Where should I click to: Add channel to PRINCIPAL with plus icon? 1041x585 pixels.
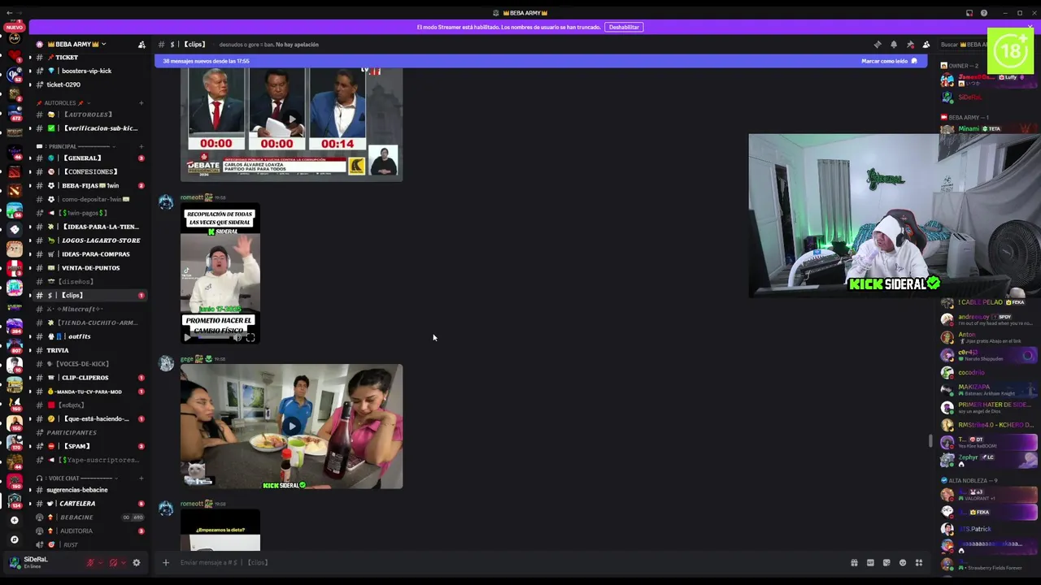coord(141,146)
